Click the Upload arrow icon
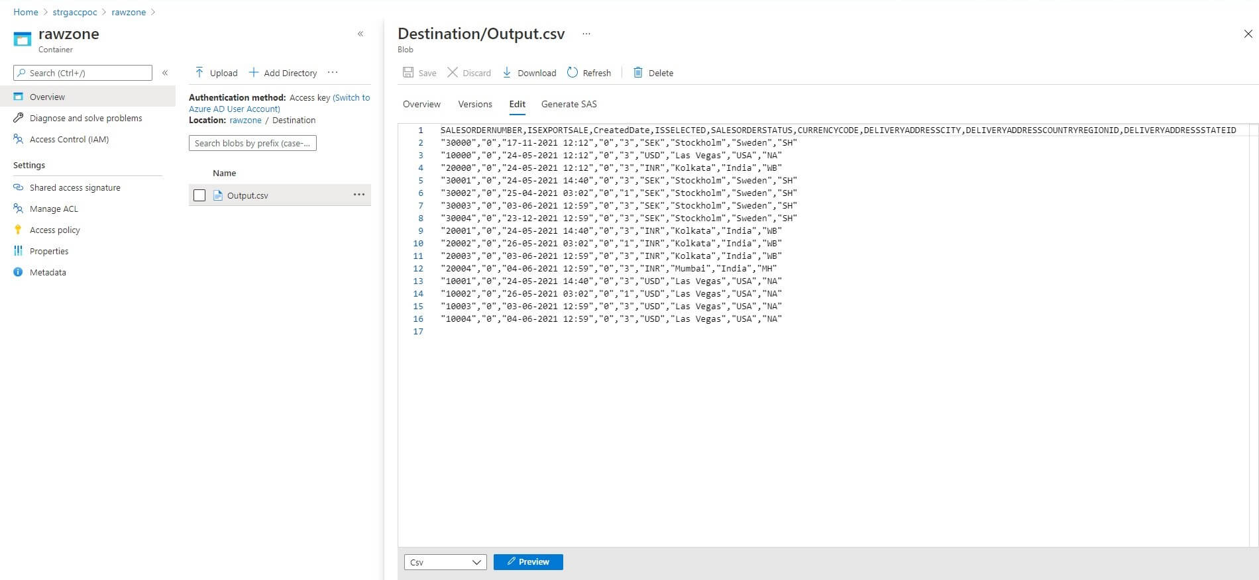Screen dimensions: 1259x580 (x=199, y=72)
